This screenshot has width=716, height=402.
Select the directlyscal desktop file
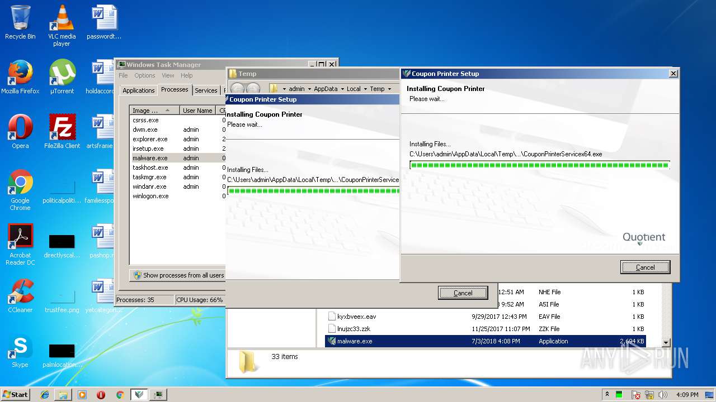pos(62,245)
